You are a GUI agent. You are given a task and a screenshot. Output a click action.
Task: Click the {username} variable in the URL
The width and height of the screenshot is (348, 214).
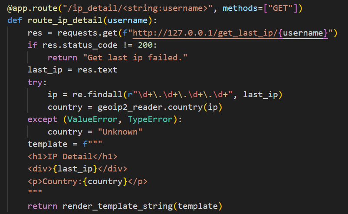(303, 33)
